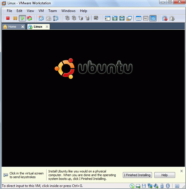Viewport: 186px width, 189px height.
Task: Dismiss the install hint bar
Action: (181, 171)
